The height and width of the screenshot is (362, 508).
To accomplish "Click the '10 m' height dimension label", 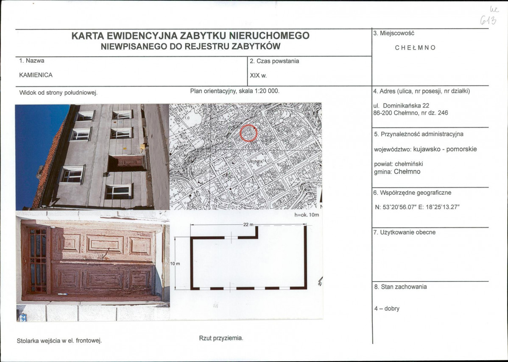I will point(175,264).
